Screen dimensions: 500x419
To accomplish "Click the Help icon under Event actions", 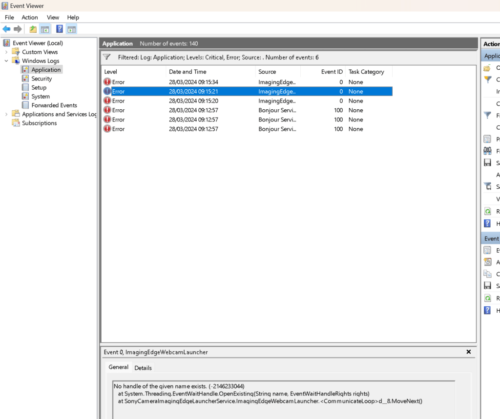I will (x=487, y=310).
